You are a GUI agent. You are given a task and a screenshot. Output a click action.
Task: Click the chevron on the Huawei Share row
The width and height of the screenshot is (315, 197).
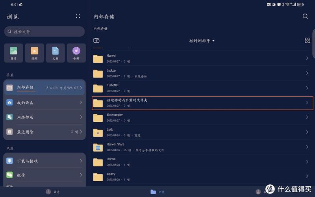(x=307, y=147)
